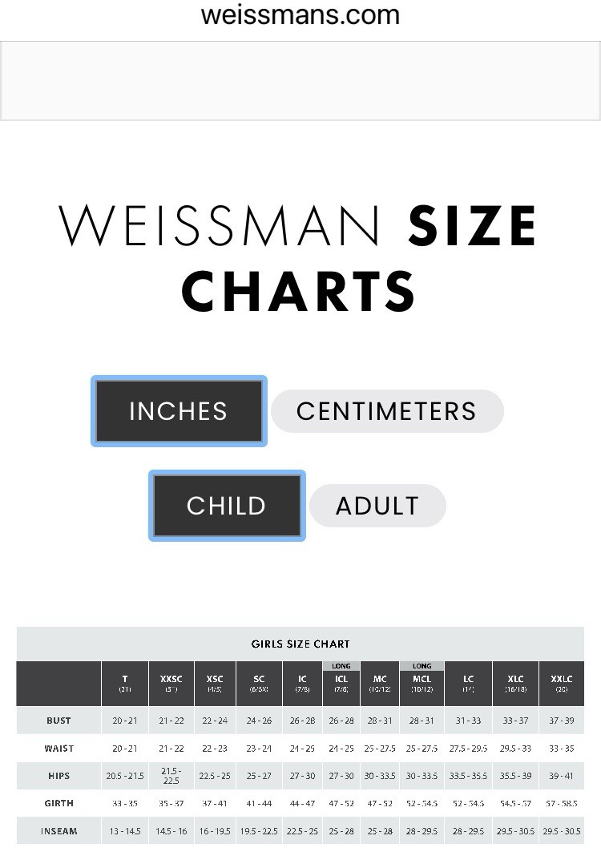601x864 pixels.
Task: Select the INSEAM row label
Action: click(58, 831)
